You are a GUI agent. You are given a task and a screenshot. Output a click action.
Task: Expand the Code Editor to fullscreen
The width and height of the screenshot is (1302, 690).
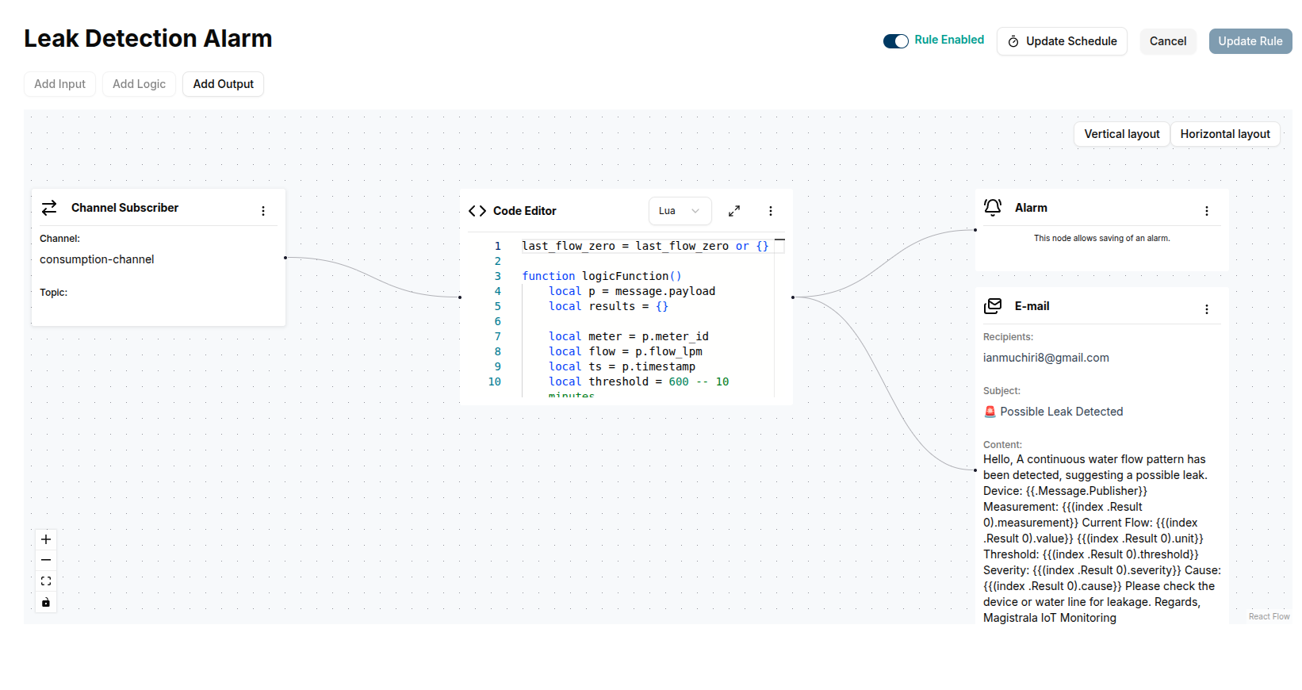tap(734, 211)
